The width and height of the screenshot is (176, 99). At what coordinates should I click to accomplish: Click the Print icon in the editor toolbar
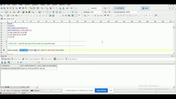click(40, 12)
